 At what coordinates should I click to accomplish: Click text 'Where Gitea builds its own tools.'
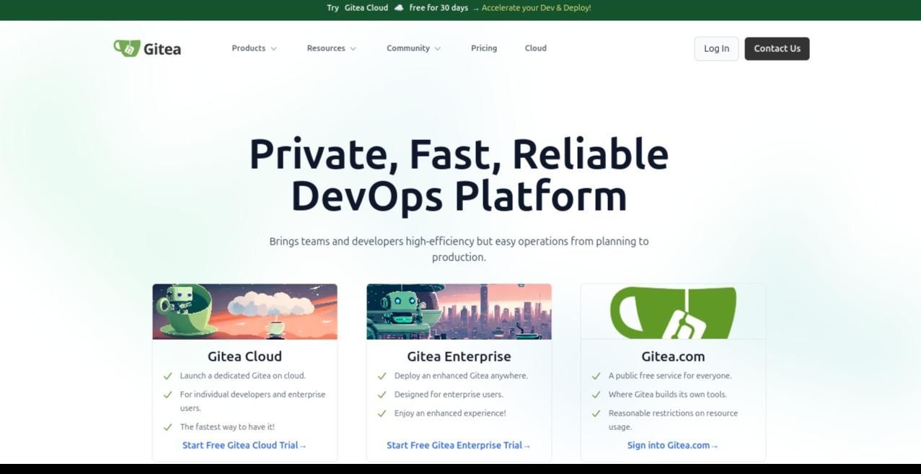(668, 395)
